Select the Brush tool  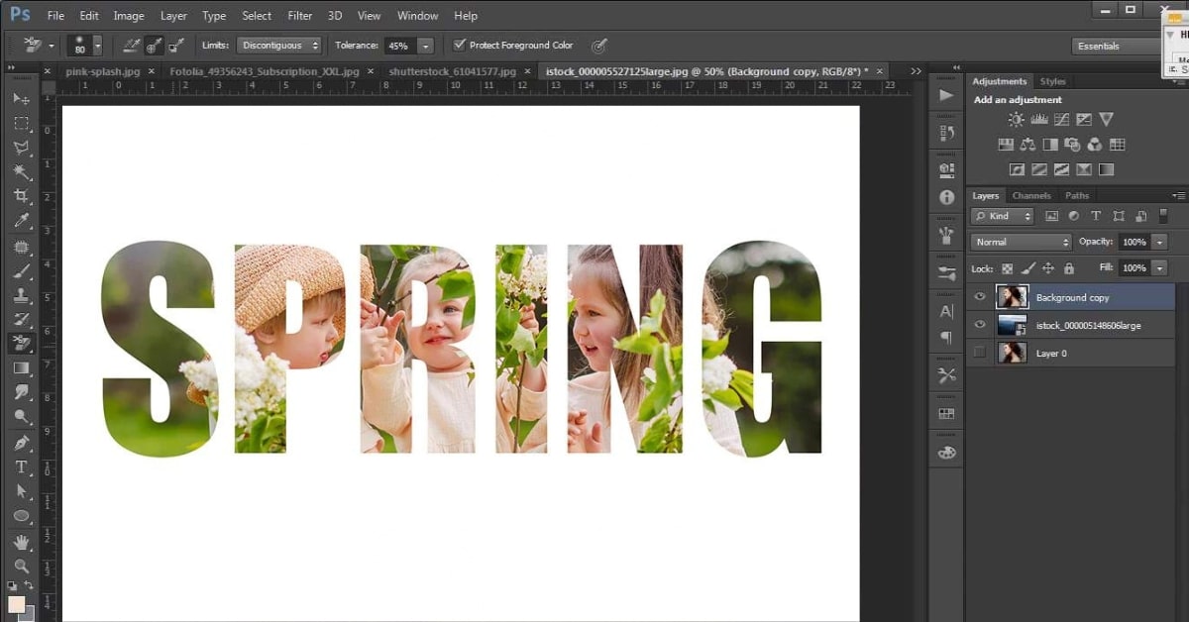21,270
